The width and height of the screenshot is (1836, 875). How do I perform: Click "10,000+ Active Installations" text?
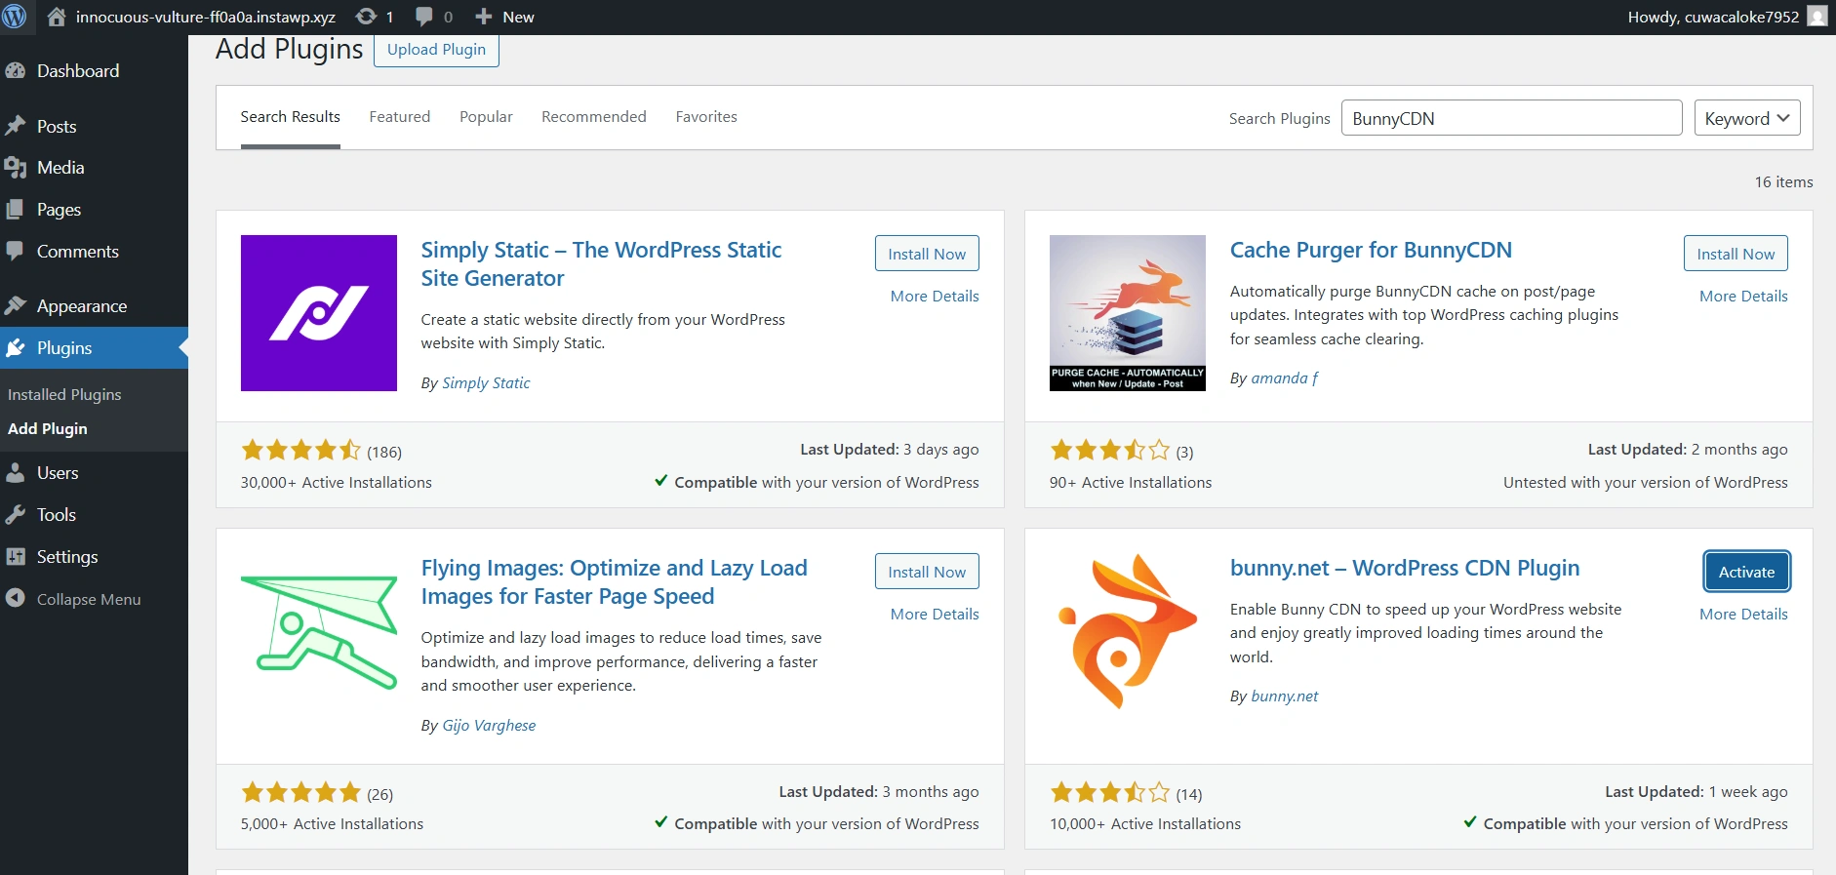[x=1145, y=824]
